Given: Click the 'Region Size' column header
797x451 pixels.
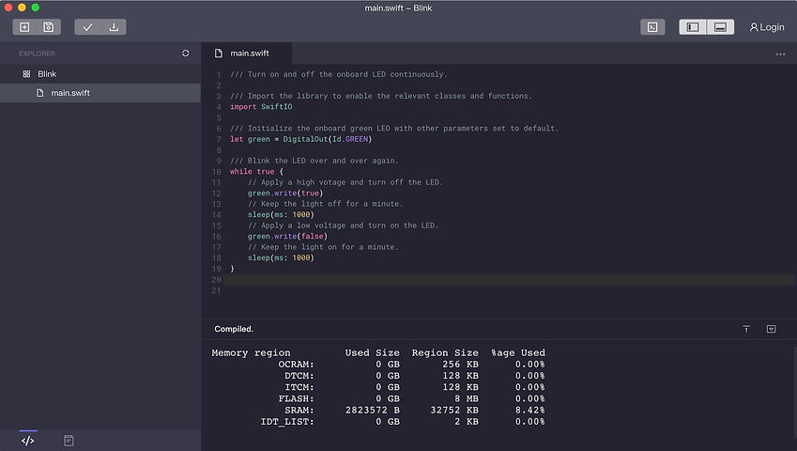Looking at the screenshot, I should [x=445, y=353].
